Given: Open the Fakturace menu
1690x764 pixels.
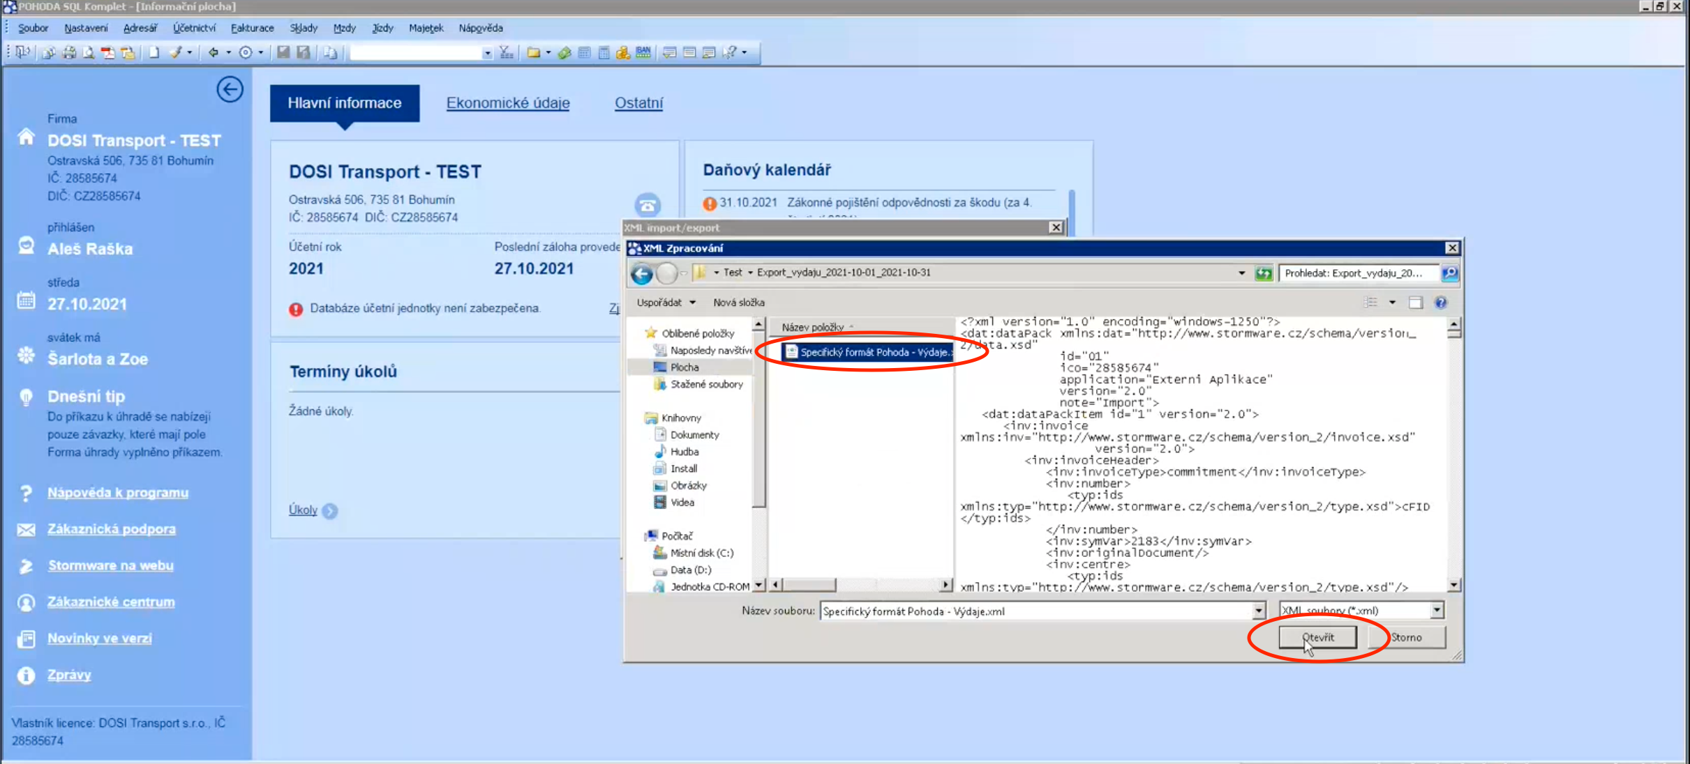Looking at the screenshot, I should (252, 28).
